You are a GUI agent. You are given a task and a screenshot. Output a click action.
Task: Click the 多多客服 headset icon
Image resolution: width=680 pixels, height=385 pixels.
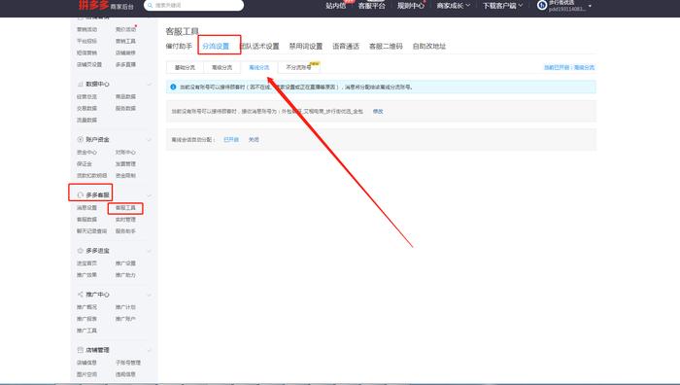click(x=80, y=194)
